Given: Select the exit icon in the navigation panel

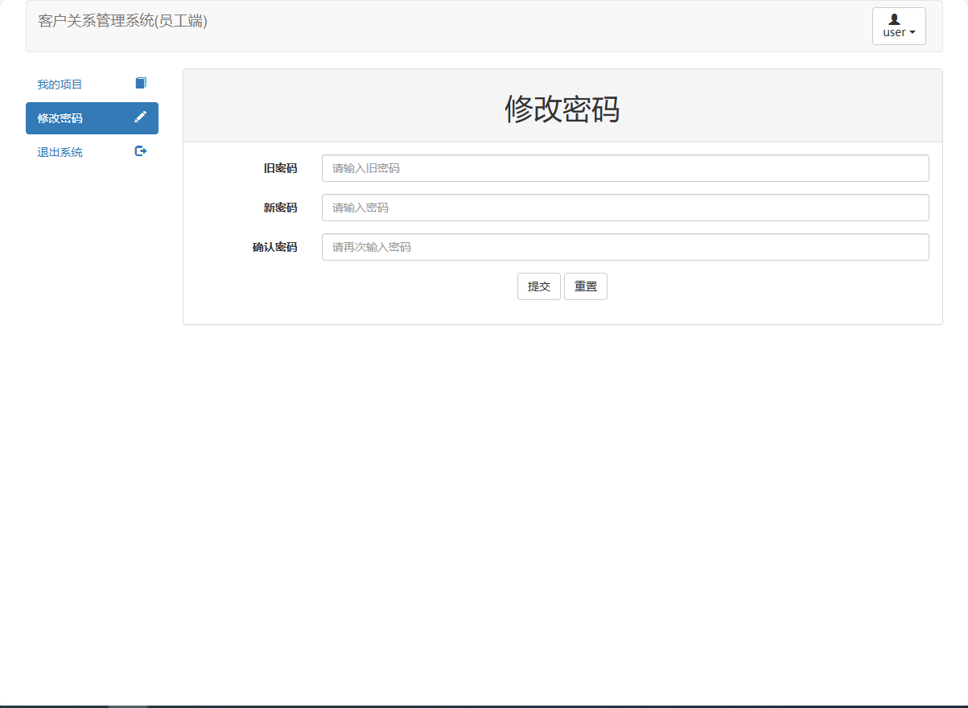Looking at the screenshot, I should point(141,150).
